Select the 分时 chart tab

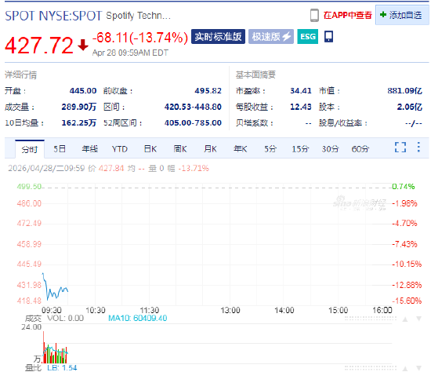point(30,149)
